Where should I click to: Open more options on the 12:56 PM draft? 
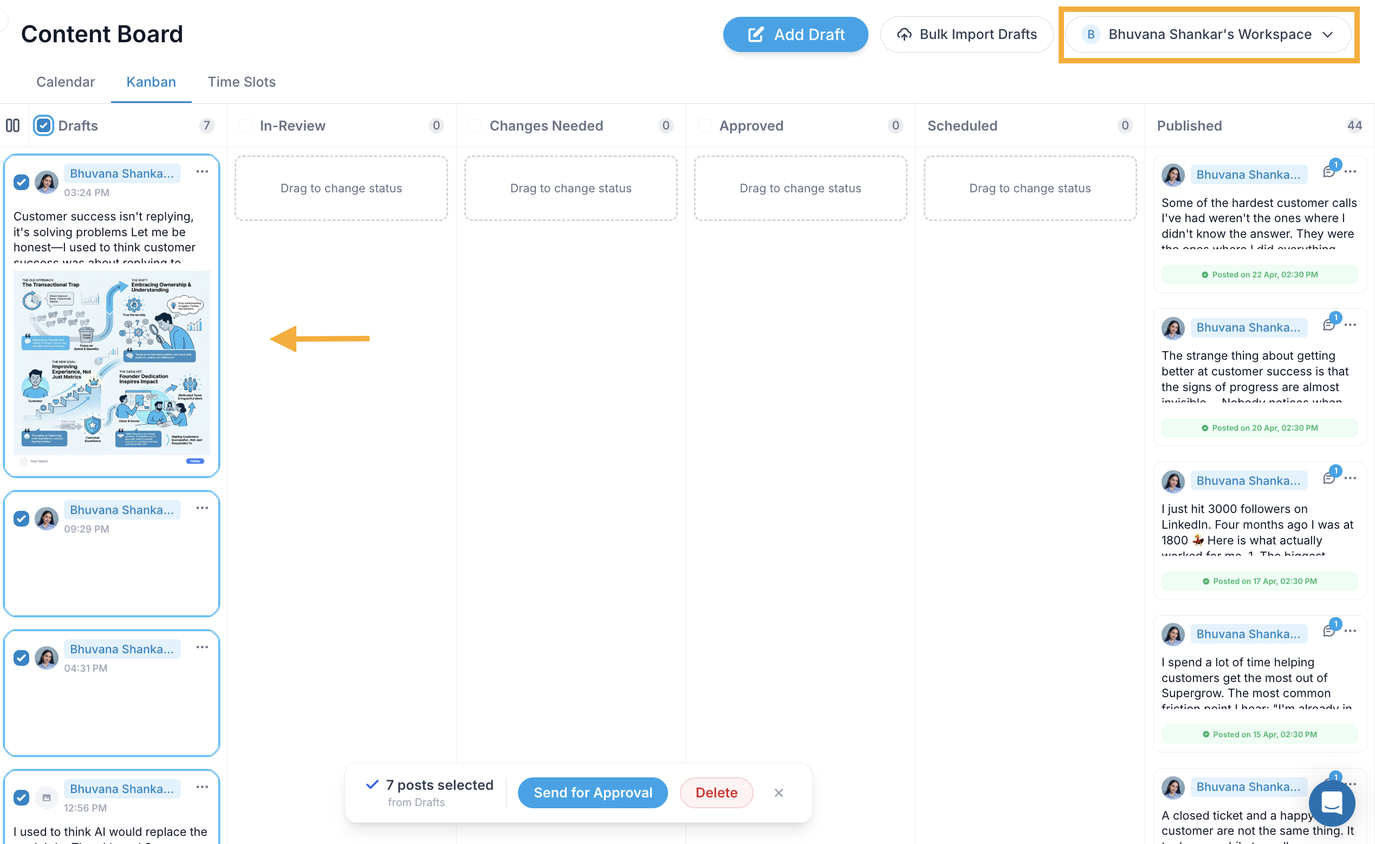(x=202, y=787)
